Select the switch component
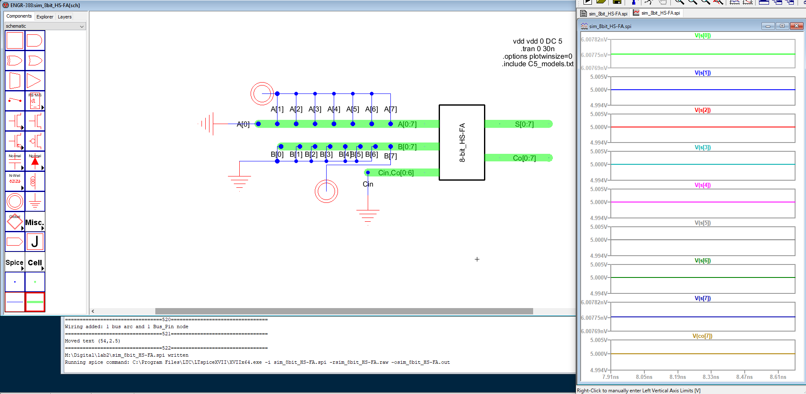Viewport: 806px width, 394px height. pyautogui.click(x=15, y=101)
